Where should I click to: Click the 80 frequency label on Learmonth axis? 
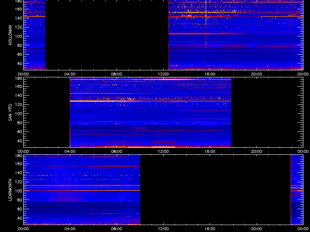(19, 200)
